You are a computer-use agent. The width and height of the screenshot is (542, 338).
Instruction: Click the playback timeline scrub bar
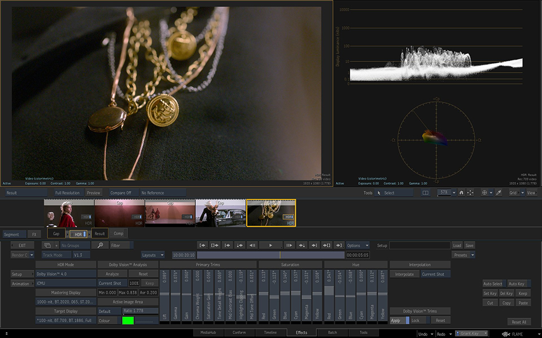click(270, 255)
